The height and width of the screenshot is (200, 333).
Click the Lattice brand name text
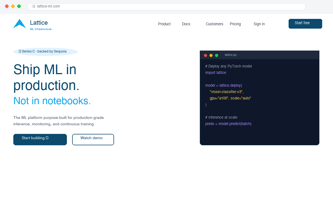tap(39, 23)
